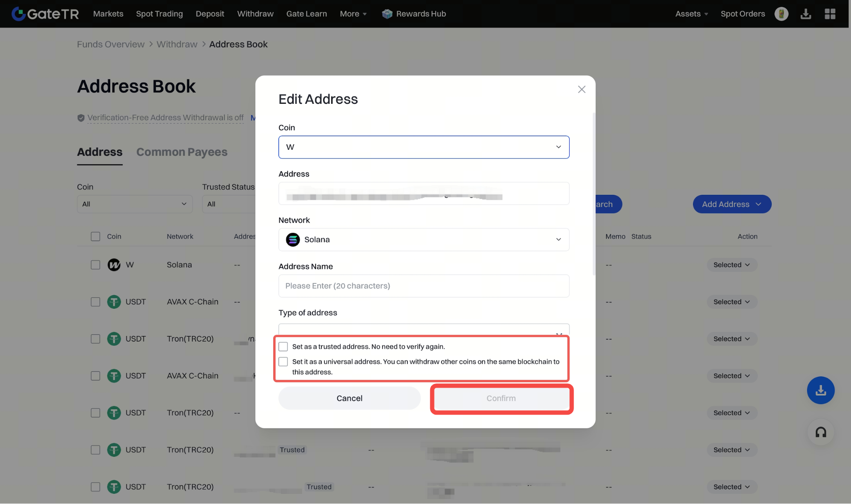Image resolution: width=851 pixels, height=504 pixels.
Task: Open the headset support chat icon
Action: click(820, 432)
